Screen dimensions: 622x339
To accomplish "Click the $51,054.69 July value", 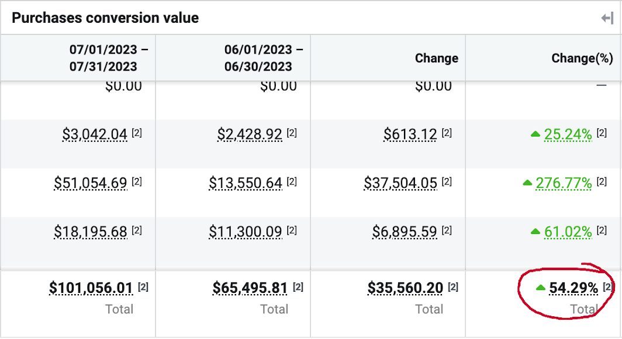I will [91, 183].
